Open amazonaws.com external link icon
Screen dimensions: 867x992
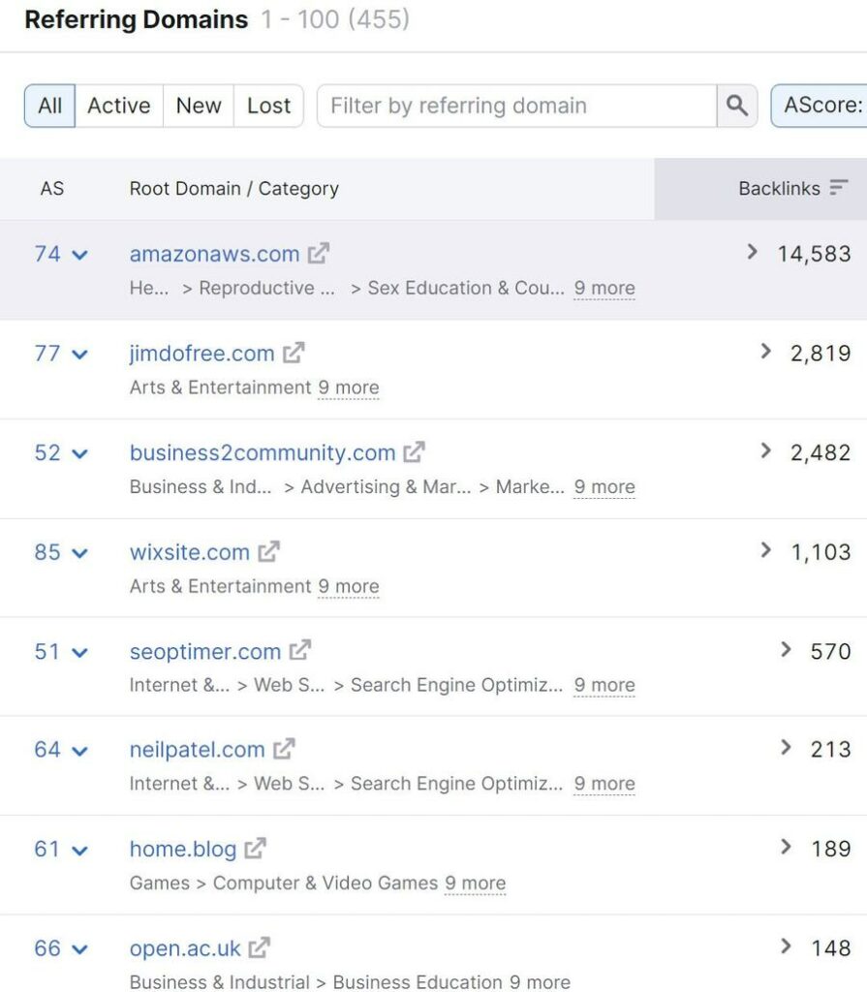pyautogui.click(x=319, y=253)
